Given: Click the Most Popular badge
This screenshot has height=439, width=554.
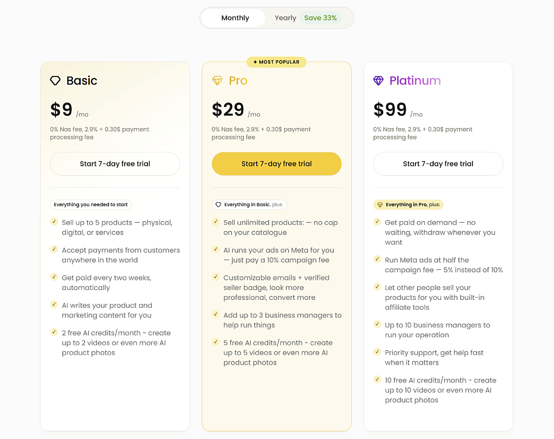Looking at the screenshot, I should [x=276, y=62].
